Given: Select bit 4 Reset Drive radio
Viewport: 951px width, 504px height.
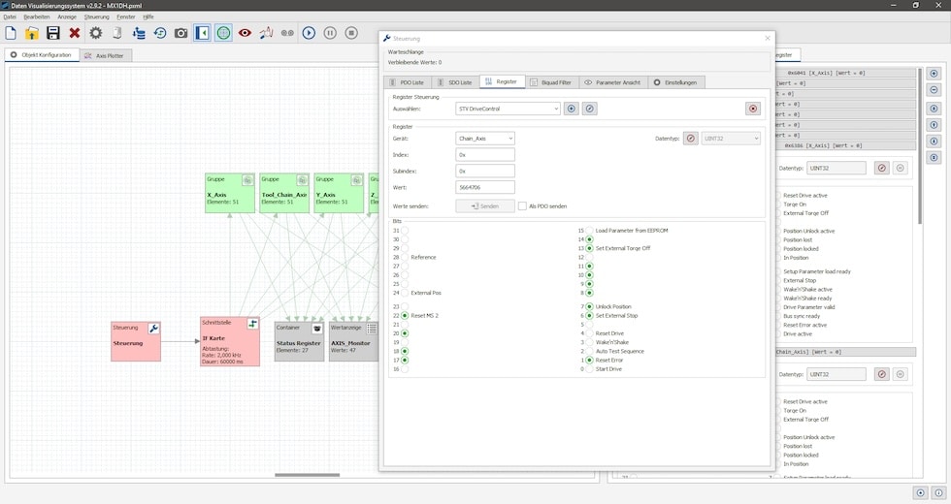Looking at the screenshot, I should [589, 333].
